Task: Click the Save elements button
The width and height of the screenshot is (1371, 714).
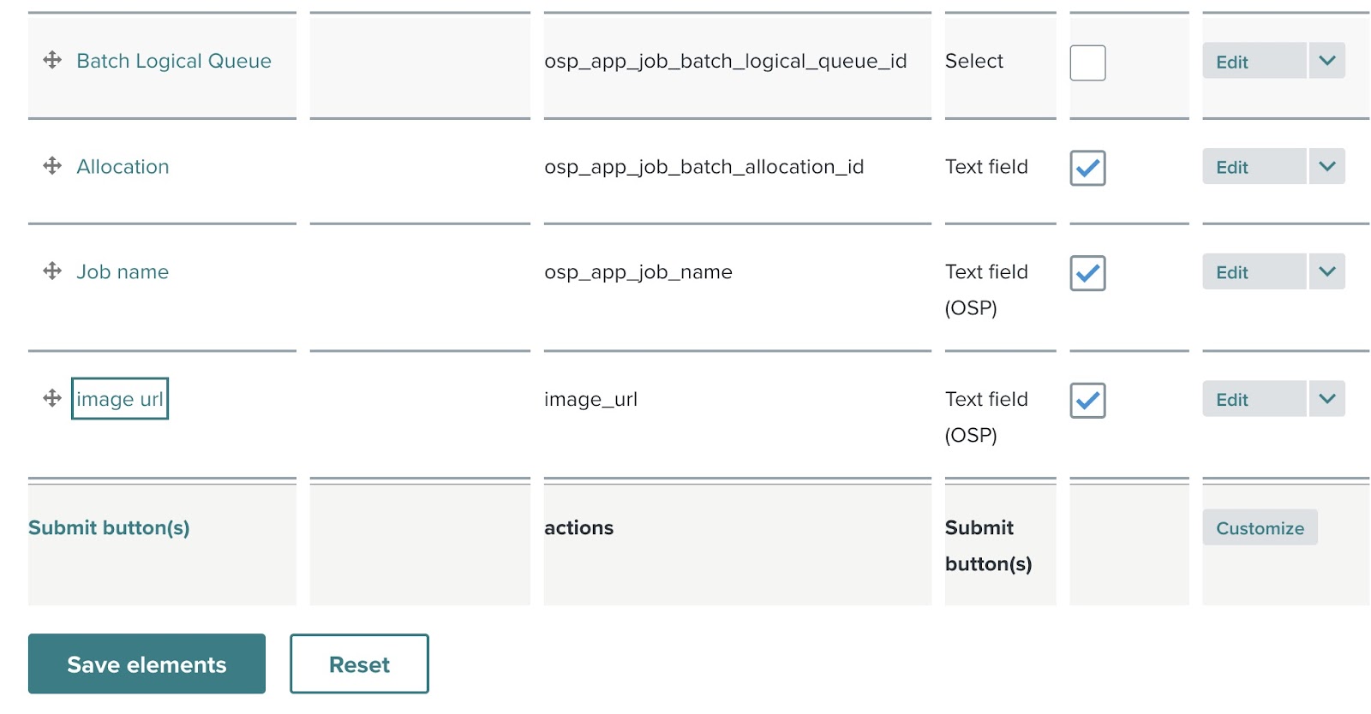Action: (147, 664)
